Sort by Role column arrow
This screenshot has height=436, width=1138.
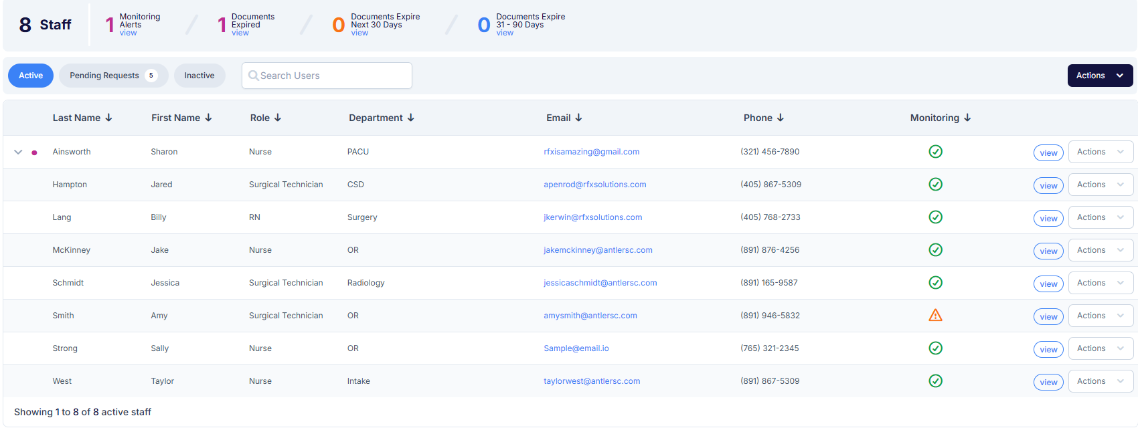coord(278,118)
